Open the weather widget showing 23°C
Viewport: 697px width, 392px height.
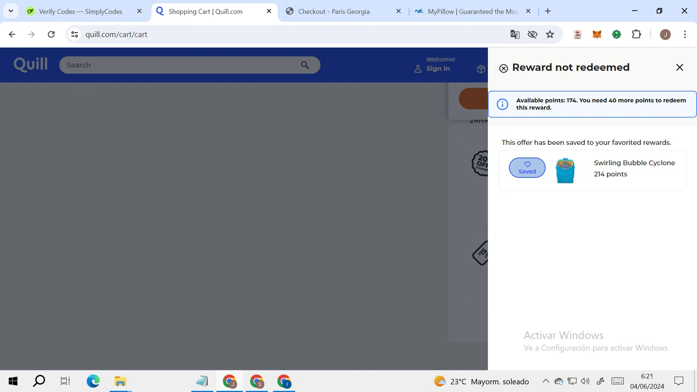[481, 381]
